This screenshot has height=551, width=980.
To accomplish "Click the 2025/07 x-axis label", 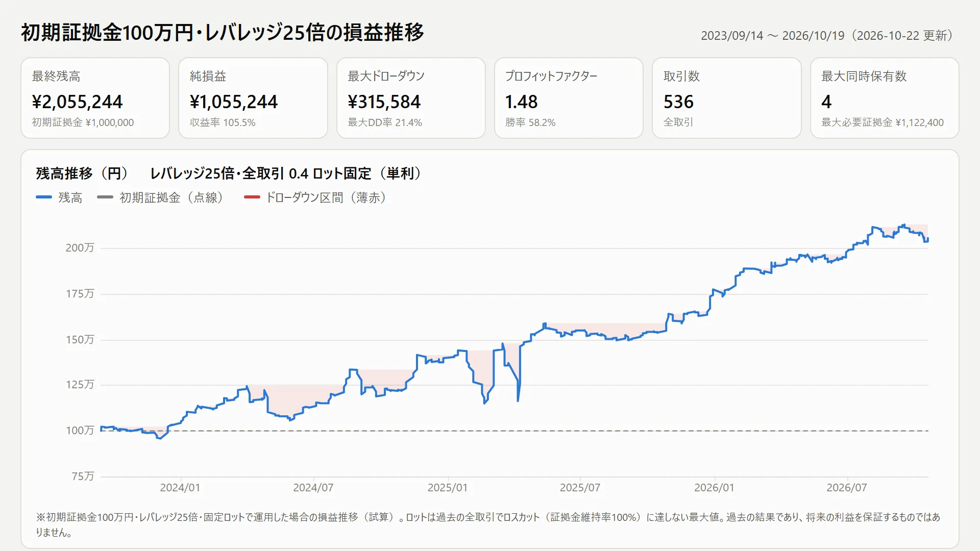I will 580,488.
